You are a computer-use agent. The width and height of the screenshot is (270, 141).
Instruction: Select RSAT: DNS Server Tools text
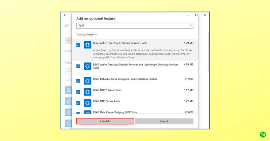106,101
